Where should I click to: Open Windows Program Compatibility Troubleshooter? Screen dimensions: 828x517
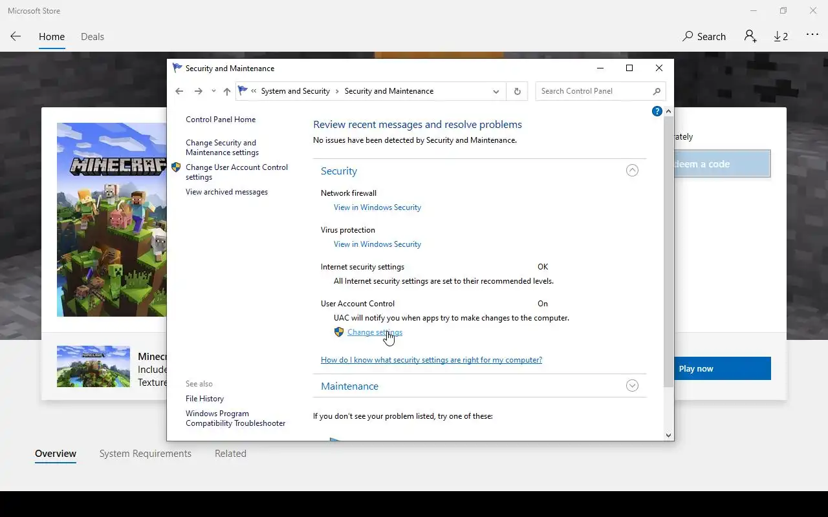[235, 418]
